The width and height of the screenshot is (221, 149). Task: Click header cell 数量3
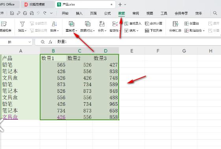106,58
